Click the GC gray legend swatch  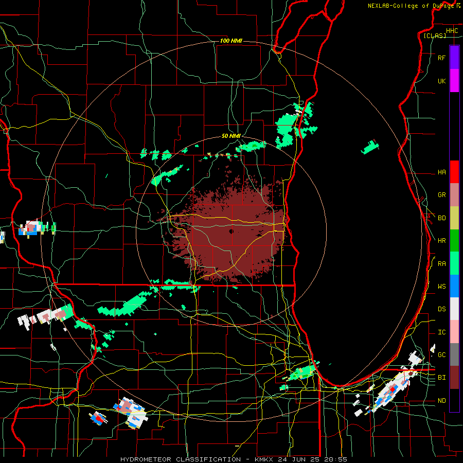454,354
